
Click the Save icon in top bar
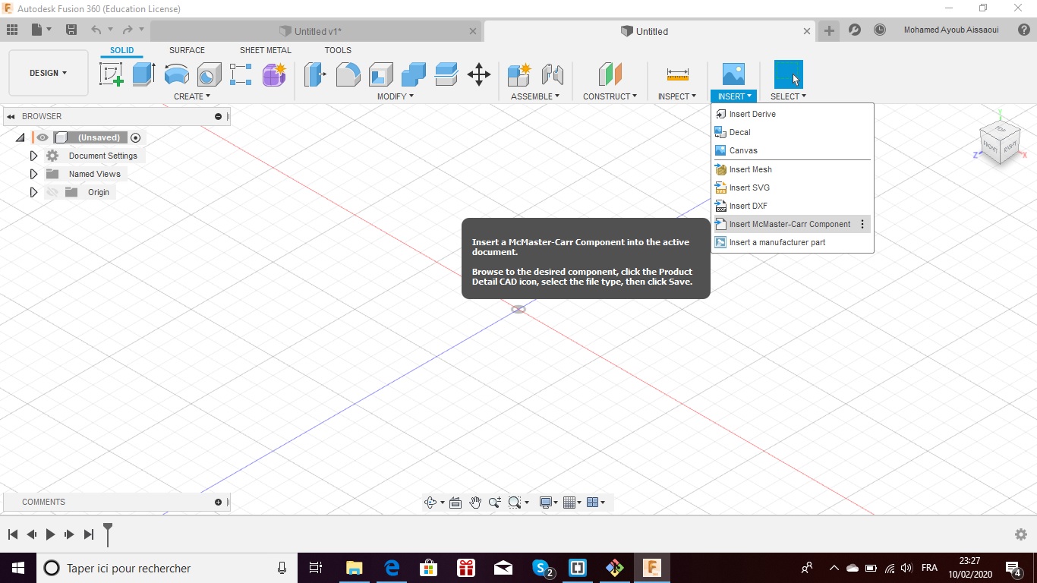tap(71, 30)
